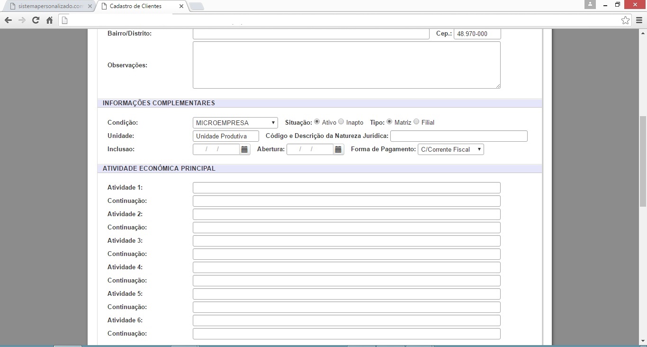Screen dimensions: 647x347
Task: Open Chrome menu hamburger icon
Action: pyautogui.click(x=639, y=20)
